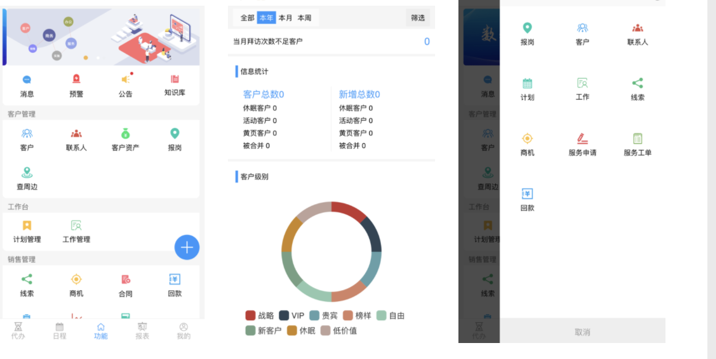Select the 本周 time range filter
The height and width of the screenshot is (359, 716).
(x=304, y=18)
